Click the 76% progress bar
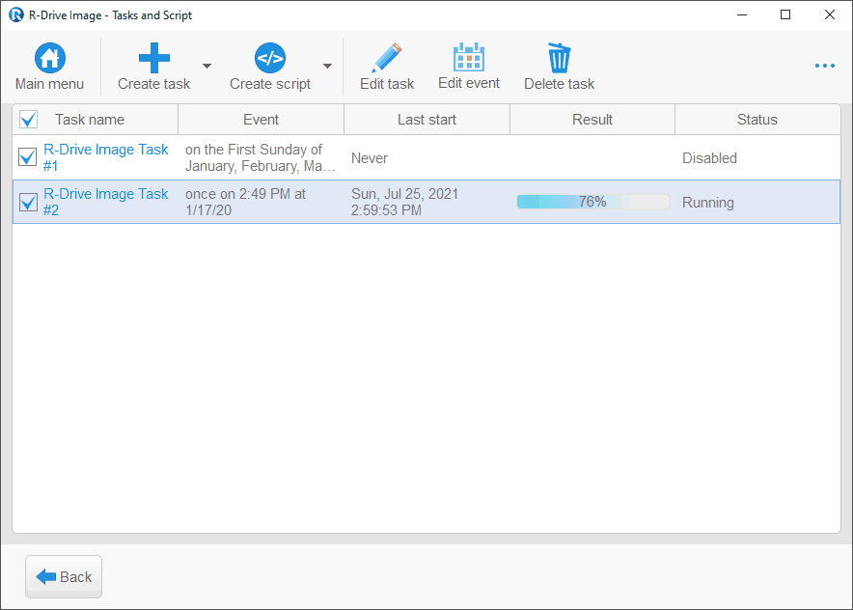 [x=592, y=202]
